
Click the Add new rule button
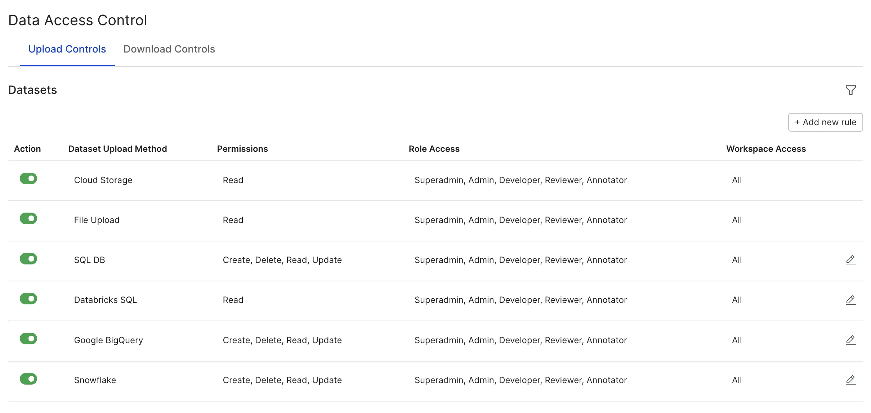(825, 122)
